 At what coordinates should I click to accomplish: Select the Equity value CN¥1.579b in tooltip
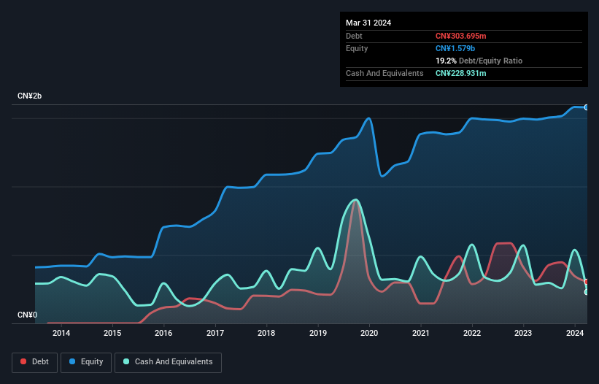pyautogui.click(x=456, y=48)
